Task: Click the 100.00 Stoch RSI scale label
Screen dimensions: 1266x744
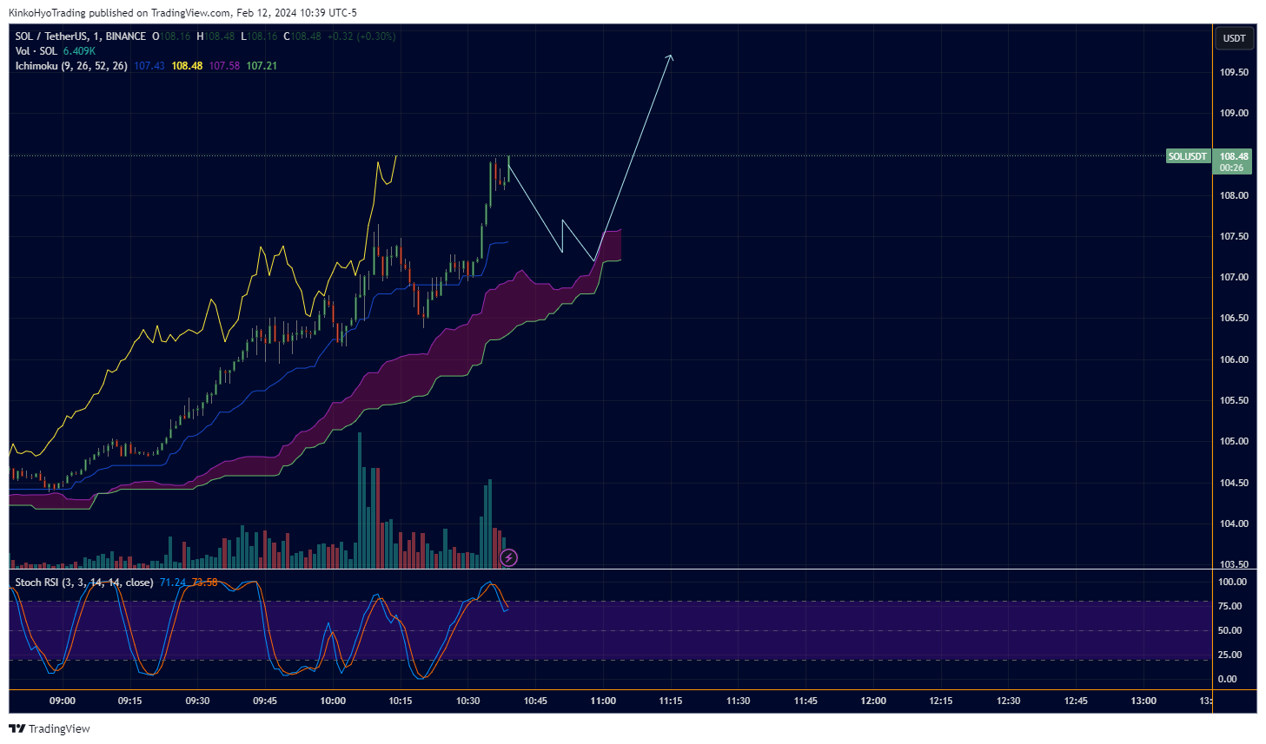Action: click(1233, 582)
